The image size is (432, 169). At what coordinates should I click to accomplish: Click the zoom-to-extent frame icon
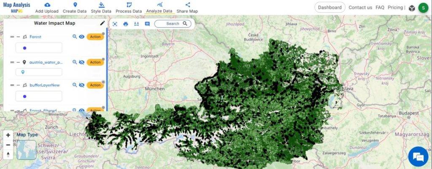point(115,24)
